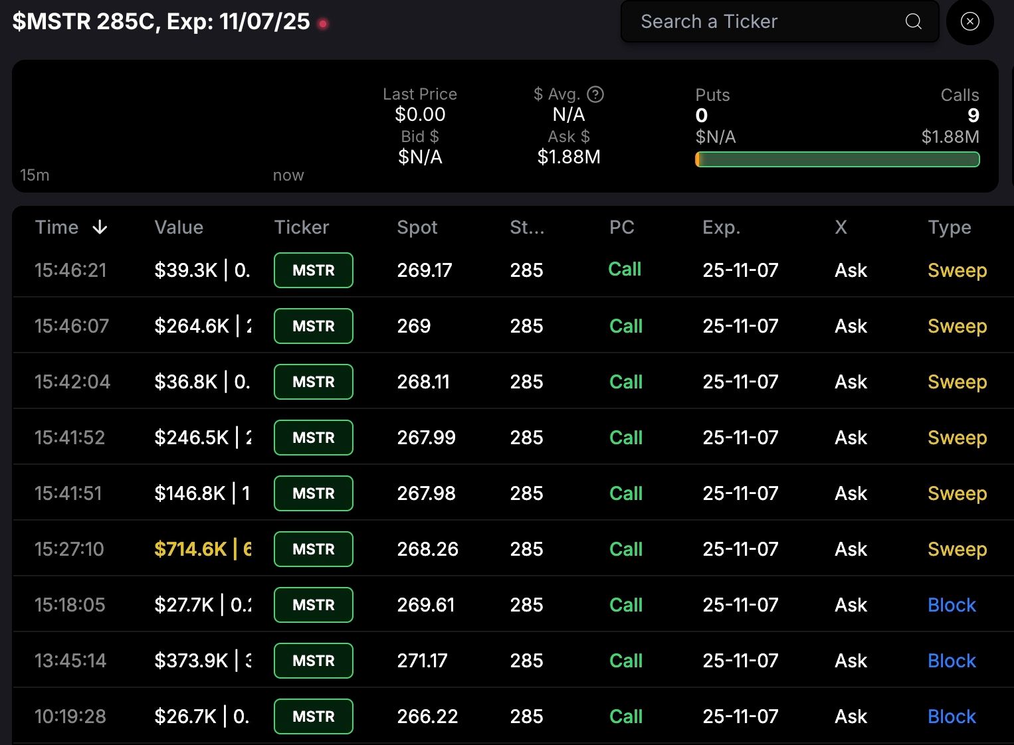Click the PC column header

click(x=622, y=227)
